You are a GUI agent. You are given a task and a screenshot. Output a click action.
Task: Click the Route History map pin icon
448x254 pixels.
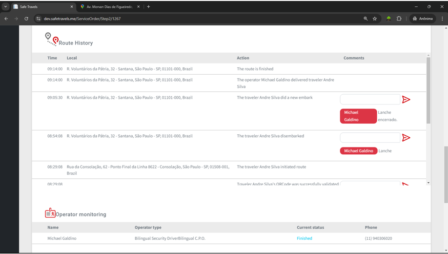point(51,40)
